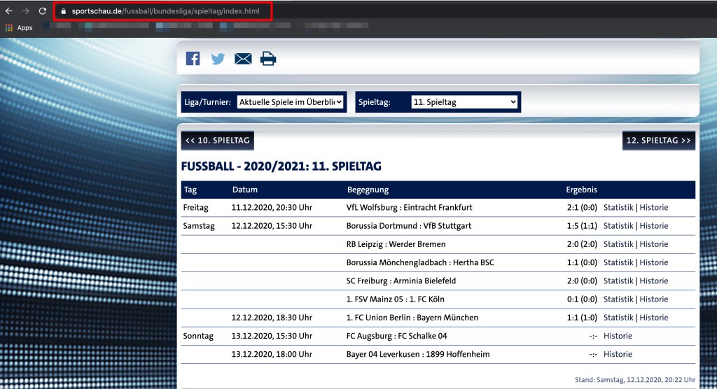Click the browser forward arrow
This screenshot has height=389, width=717.
[x=26, y=11]
